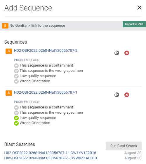Close the Add Sequence dialog
This screenshot has width=146, height=164.
coord(139,8)
